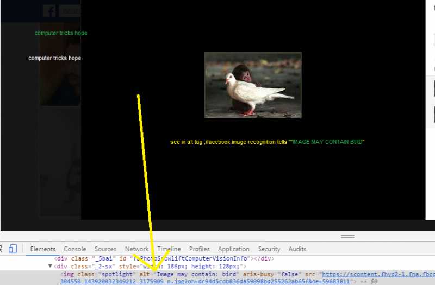Screen dimensions: 435x285
Task: Click the alt value "Image may contain: bird"
Action: click(x=196, y=274)
